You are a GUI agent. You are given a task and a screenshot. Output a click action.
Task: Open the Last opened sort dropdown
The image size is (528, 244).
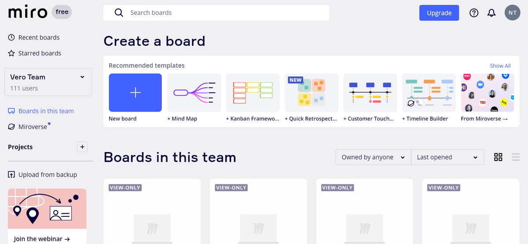pyautogui.click(x=447, y=157)
